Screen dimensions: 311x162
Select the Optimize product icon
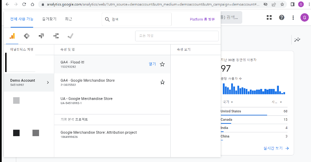coord(41,36)
